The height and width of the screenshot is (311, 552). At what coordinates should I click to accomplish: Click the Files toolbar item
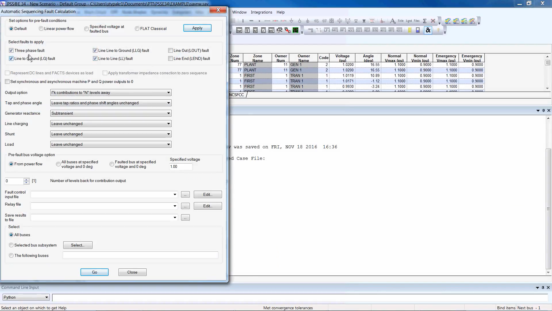click(x=417, y=21)
